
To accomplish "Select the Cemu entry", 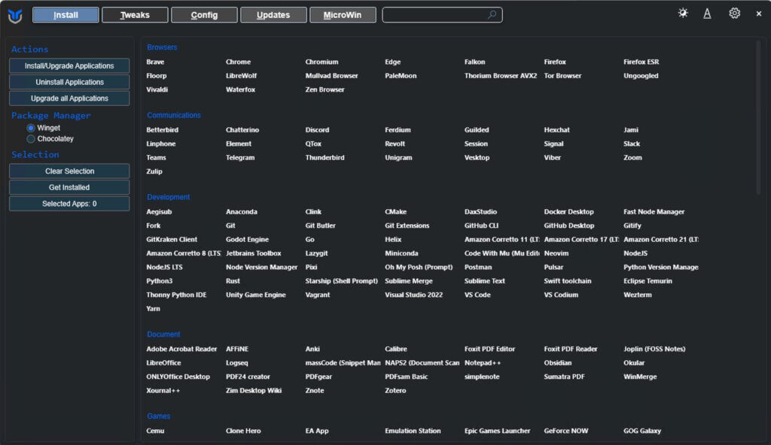I will point(155,431).
